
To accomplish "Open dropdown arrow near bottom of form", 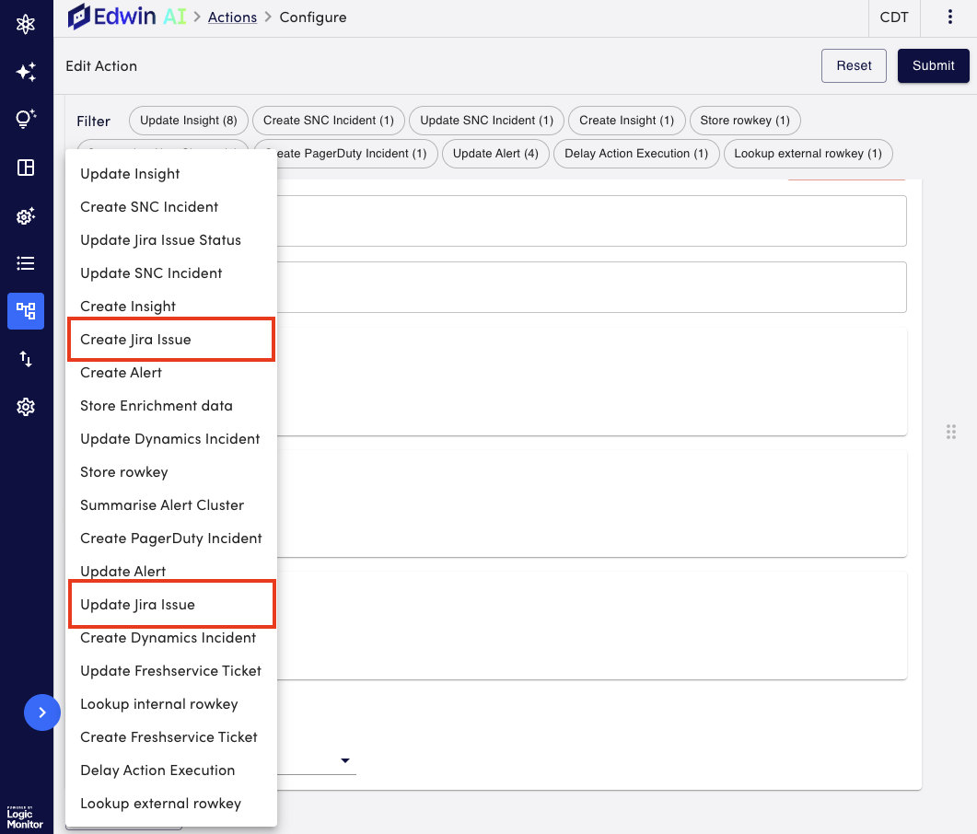I will (344, 760).
